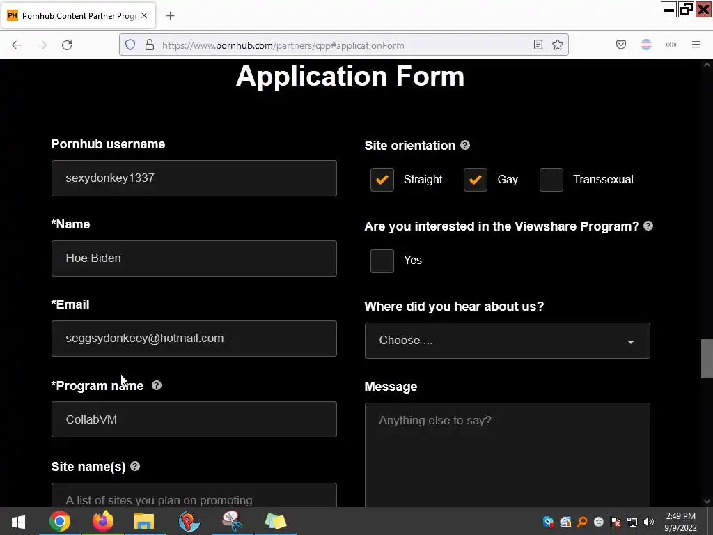The image size is (713, 535).
Task: Click the taskbar clock showing 2:49 PM
Action: [x=680, y=522]
